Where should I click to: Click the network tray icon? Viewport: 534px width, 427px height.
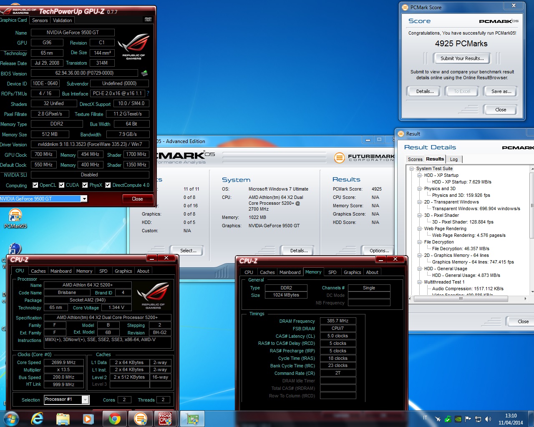[478, 419]
